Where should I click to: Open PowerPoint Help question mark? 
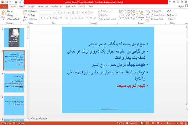click(170, 2)
